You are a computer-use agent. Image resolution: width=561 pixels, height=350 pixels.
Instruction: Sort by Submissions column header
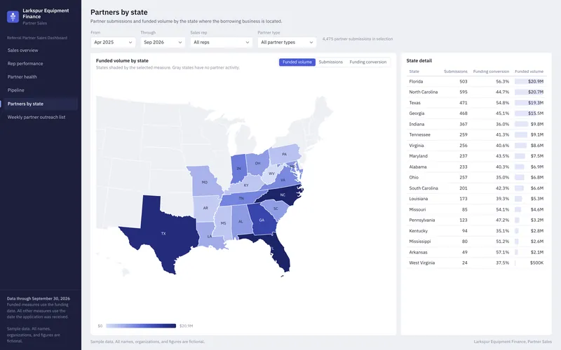pos(455,71)
